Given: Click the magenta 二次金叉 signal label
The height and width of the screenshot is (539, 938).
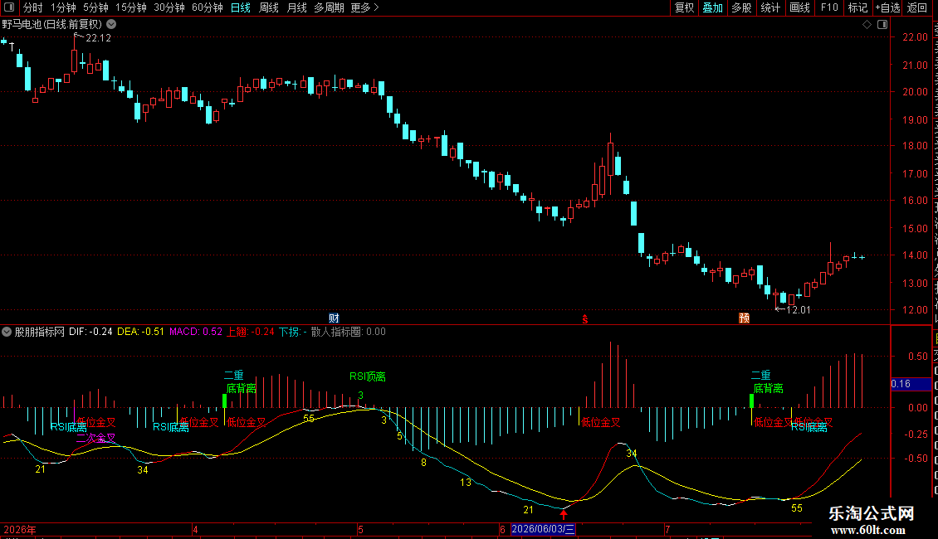Looking at the screenshot, I should [x=95, y=438].
